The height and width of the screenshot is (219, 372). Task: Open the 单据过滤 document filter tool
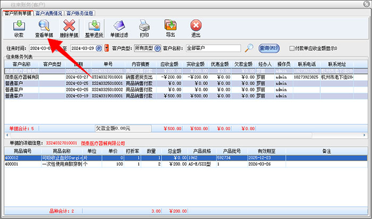point(119,28)
